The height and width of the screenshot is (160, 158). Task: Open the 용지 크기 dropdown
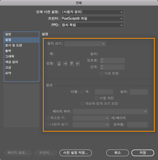tap(85, 44)
